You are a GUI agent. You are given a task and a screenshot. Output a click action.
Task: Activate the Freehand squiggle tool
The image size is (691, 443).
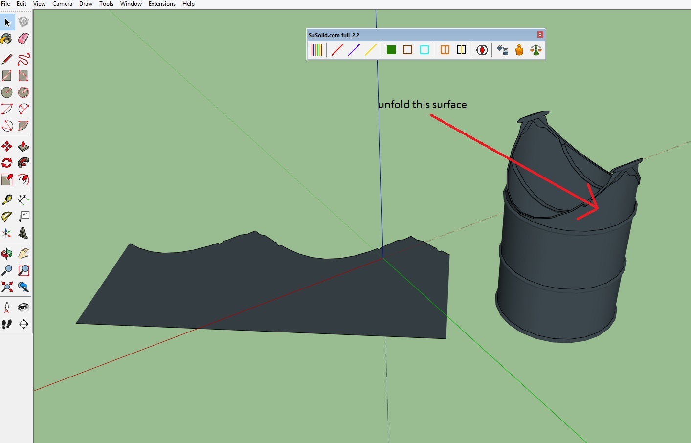click(23, 59)
